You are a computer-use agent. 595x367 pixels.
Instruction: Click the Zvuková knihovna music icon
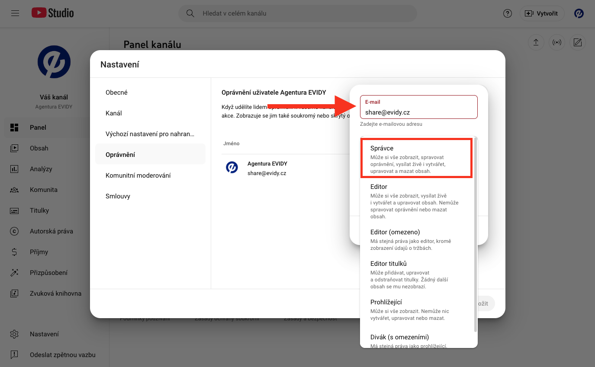tap(14, 294)
